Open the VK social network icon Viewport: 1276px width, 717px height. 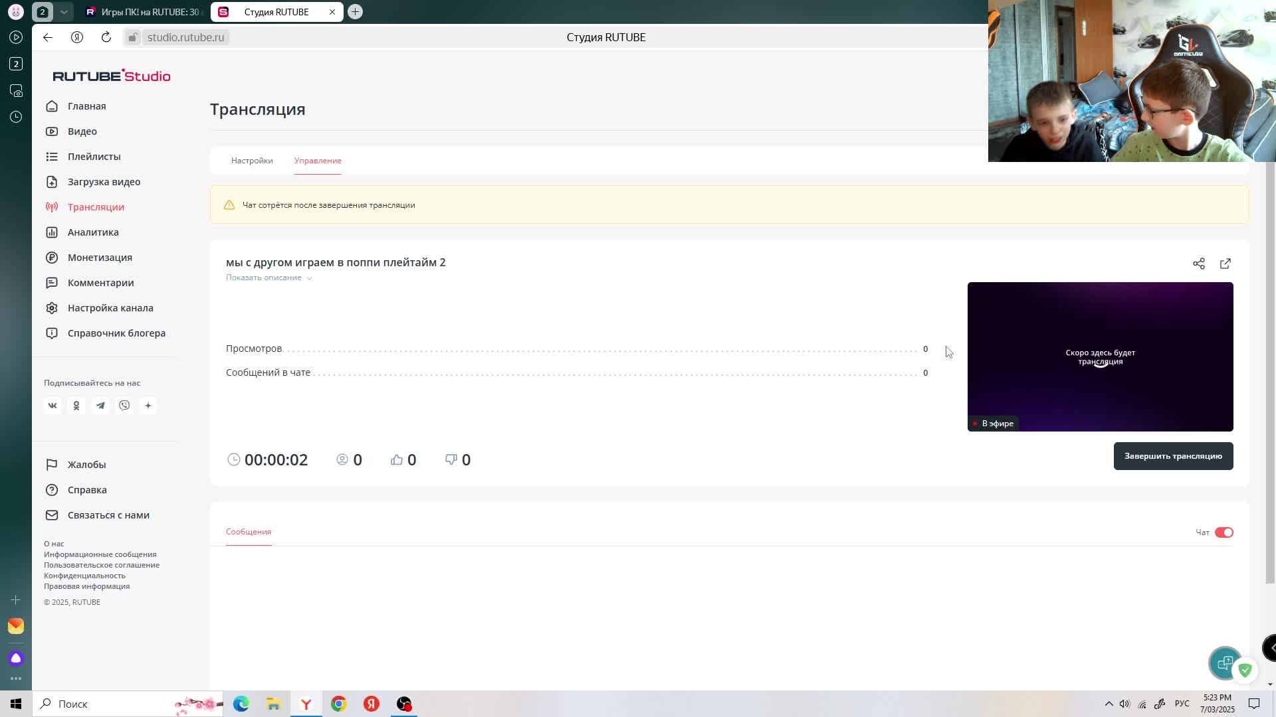point(53,406)
